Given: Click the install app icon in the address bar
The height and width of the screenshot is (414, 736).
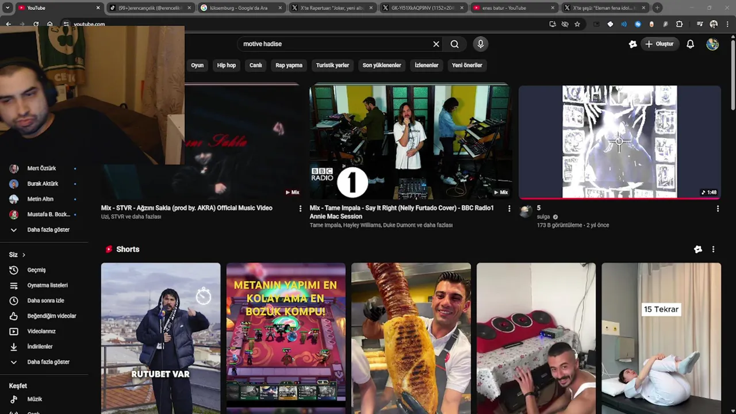Looking at the screenshot, I should (x=553, y=24).
